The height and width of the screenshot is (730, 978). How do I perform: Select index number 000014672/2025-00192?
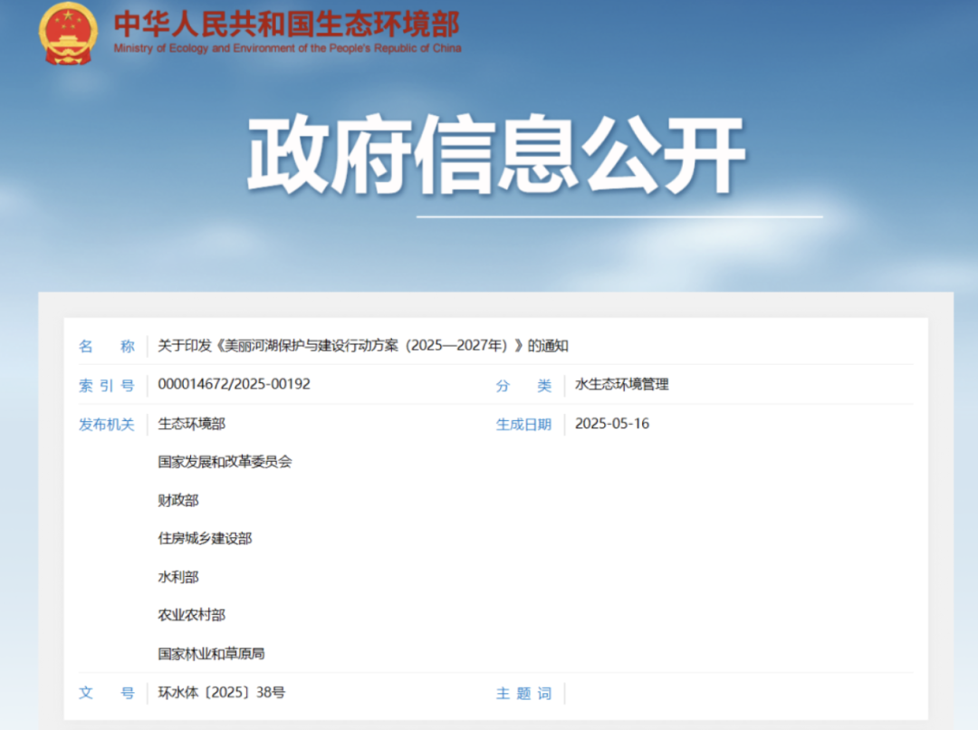(234, 384)
